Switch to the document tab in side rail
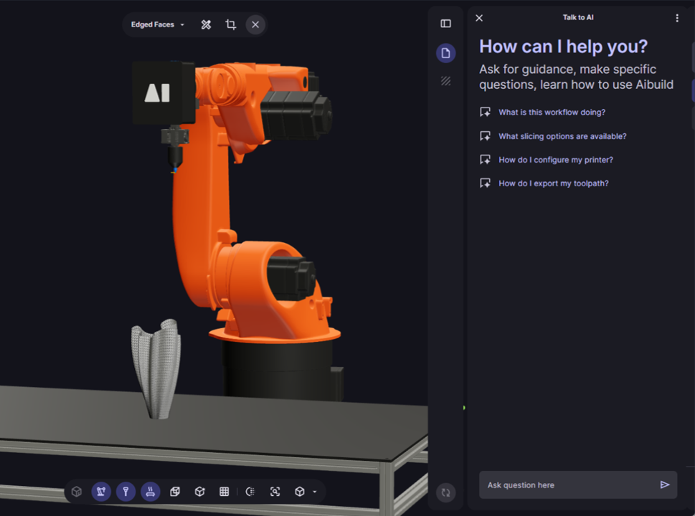The image size is (695, 516). pos(445,53)
